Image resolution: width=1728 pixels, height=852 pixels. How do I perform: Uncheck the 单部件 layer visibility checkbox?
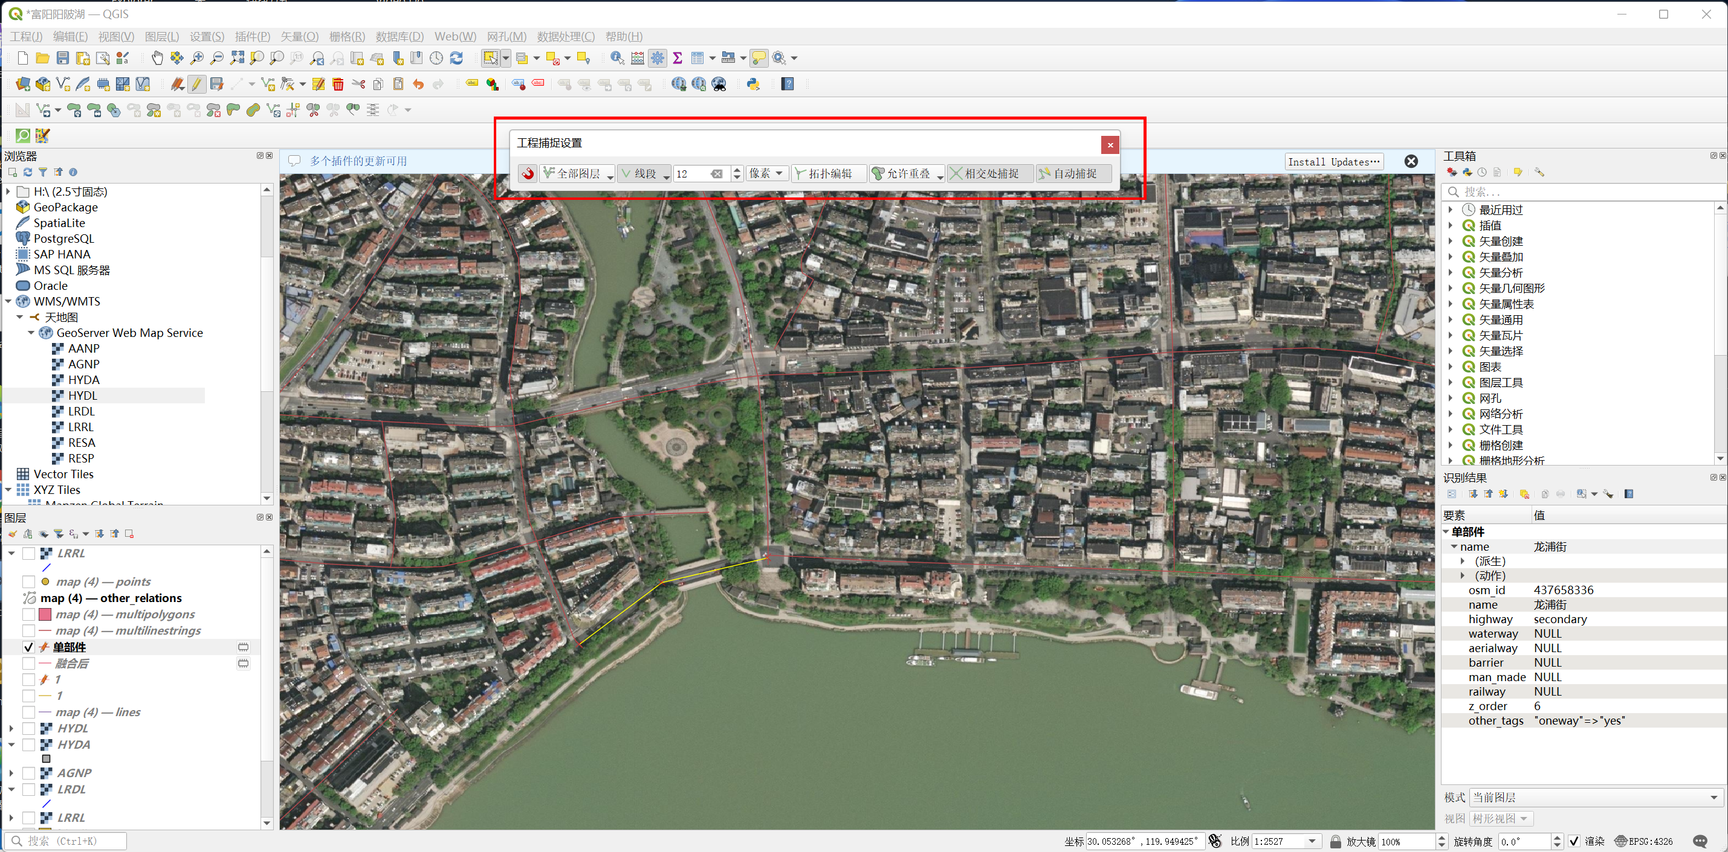coord(28,647)
